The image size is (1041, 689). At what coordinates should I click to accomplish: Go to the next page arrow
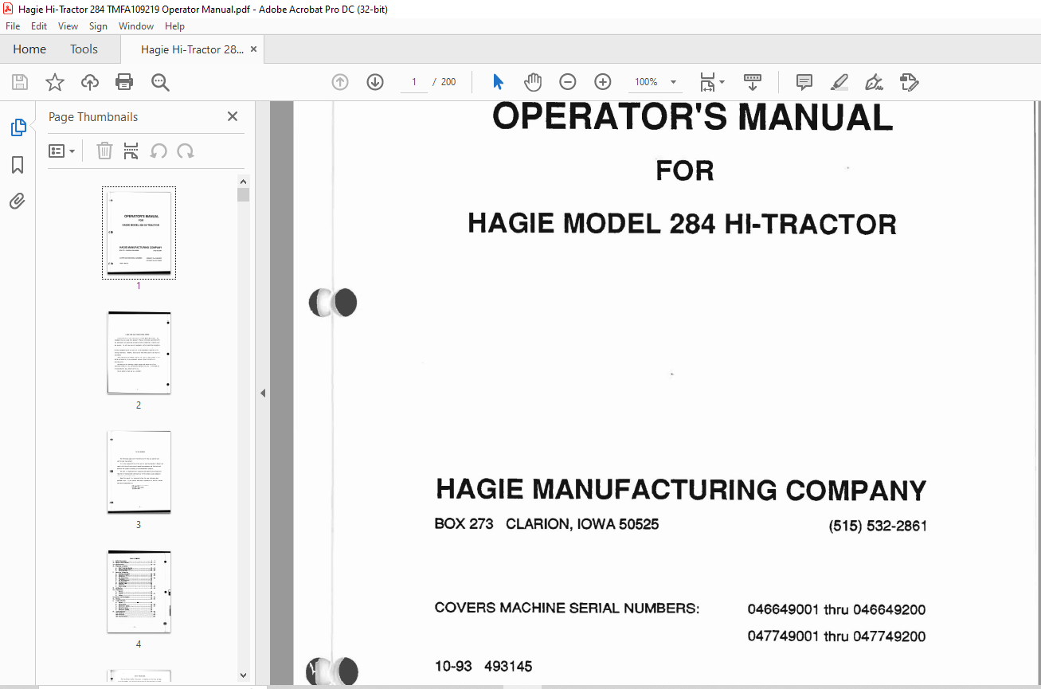click(x=375, y=82)
